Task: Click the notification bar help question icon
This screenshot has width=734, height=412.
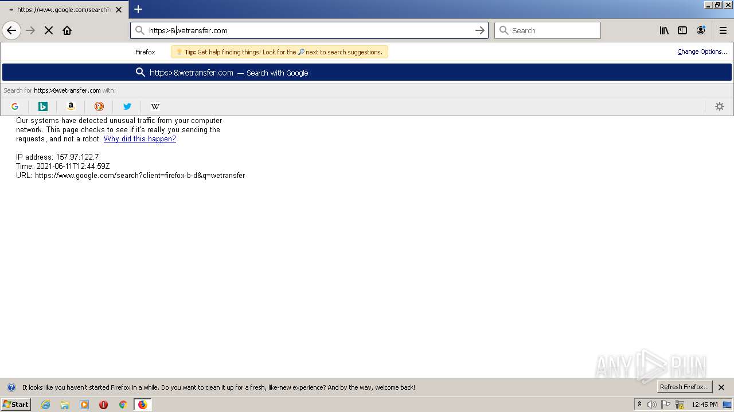Action: tap(11, 387)
